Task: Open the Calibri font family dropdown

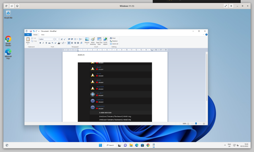Action: (x=53, y=39)
